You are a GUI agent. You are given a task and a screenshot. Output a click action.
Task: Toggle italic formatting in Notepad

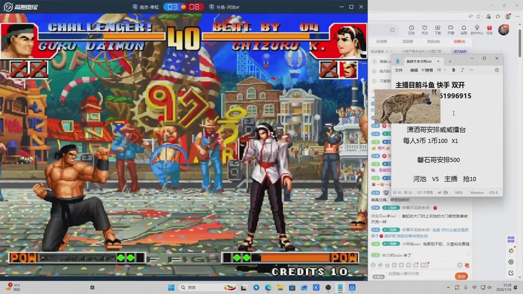[x=462, y=70]
